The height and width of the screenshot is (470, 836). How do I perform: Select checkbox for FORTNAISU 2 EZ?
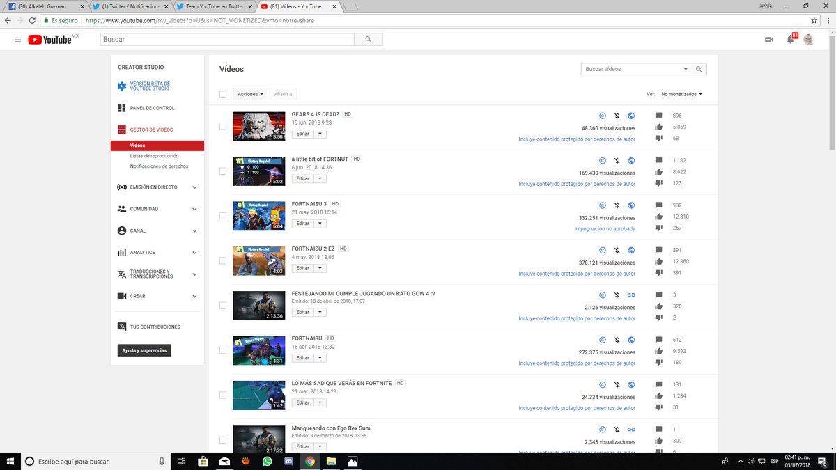click(223, 260)
